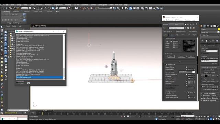Image resolution: width=220 pixels, height=124 pixels.
Task: Click the Rectangular Selection Region icon
Action: coord(37,8)
